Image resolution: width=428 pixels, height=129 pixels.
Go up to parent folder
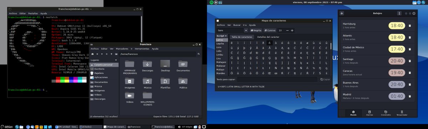(x=111, y=54)
